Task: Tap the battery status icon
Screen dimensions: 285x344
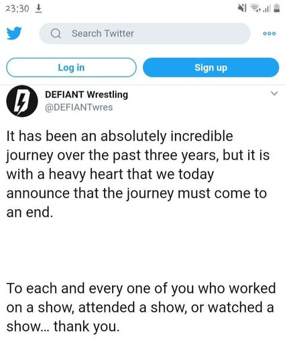Action: click(x=276, y=9)
